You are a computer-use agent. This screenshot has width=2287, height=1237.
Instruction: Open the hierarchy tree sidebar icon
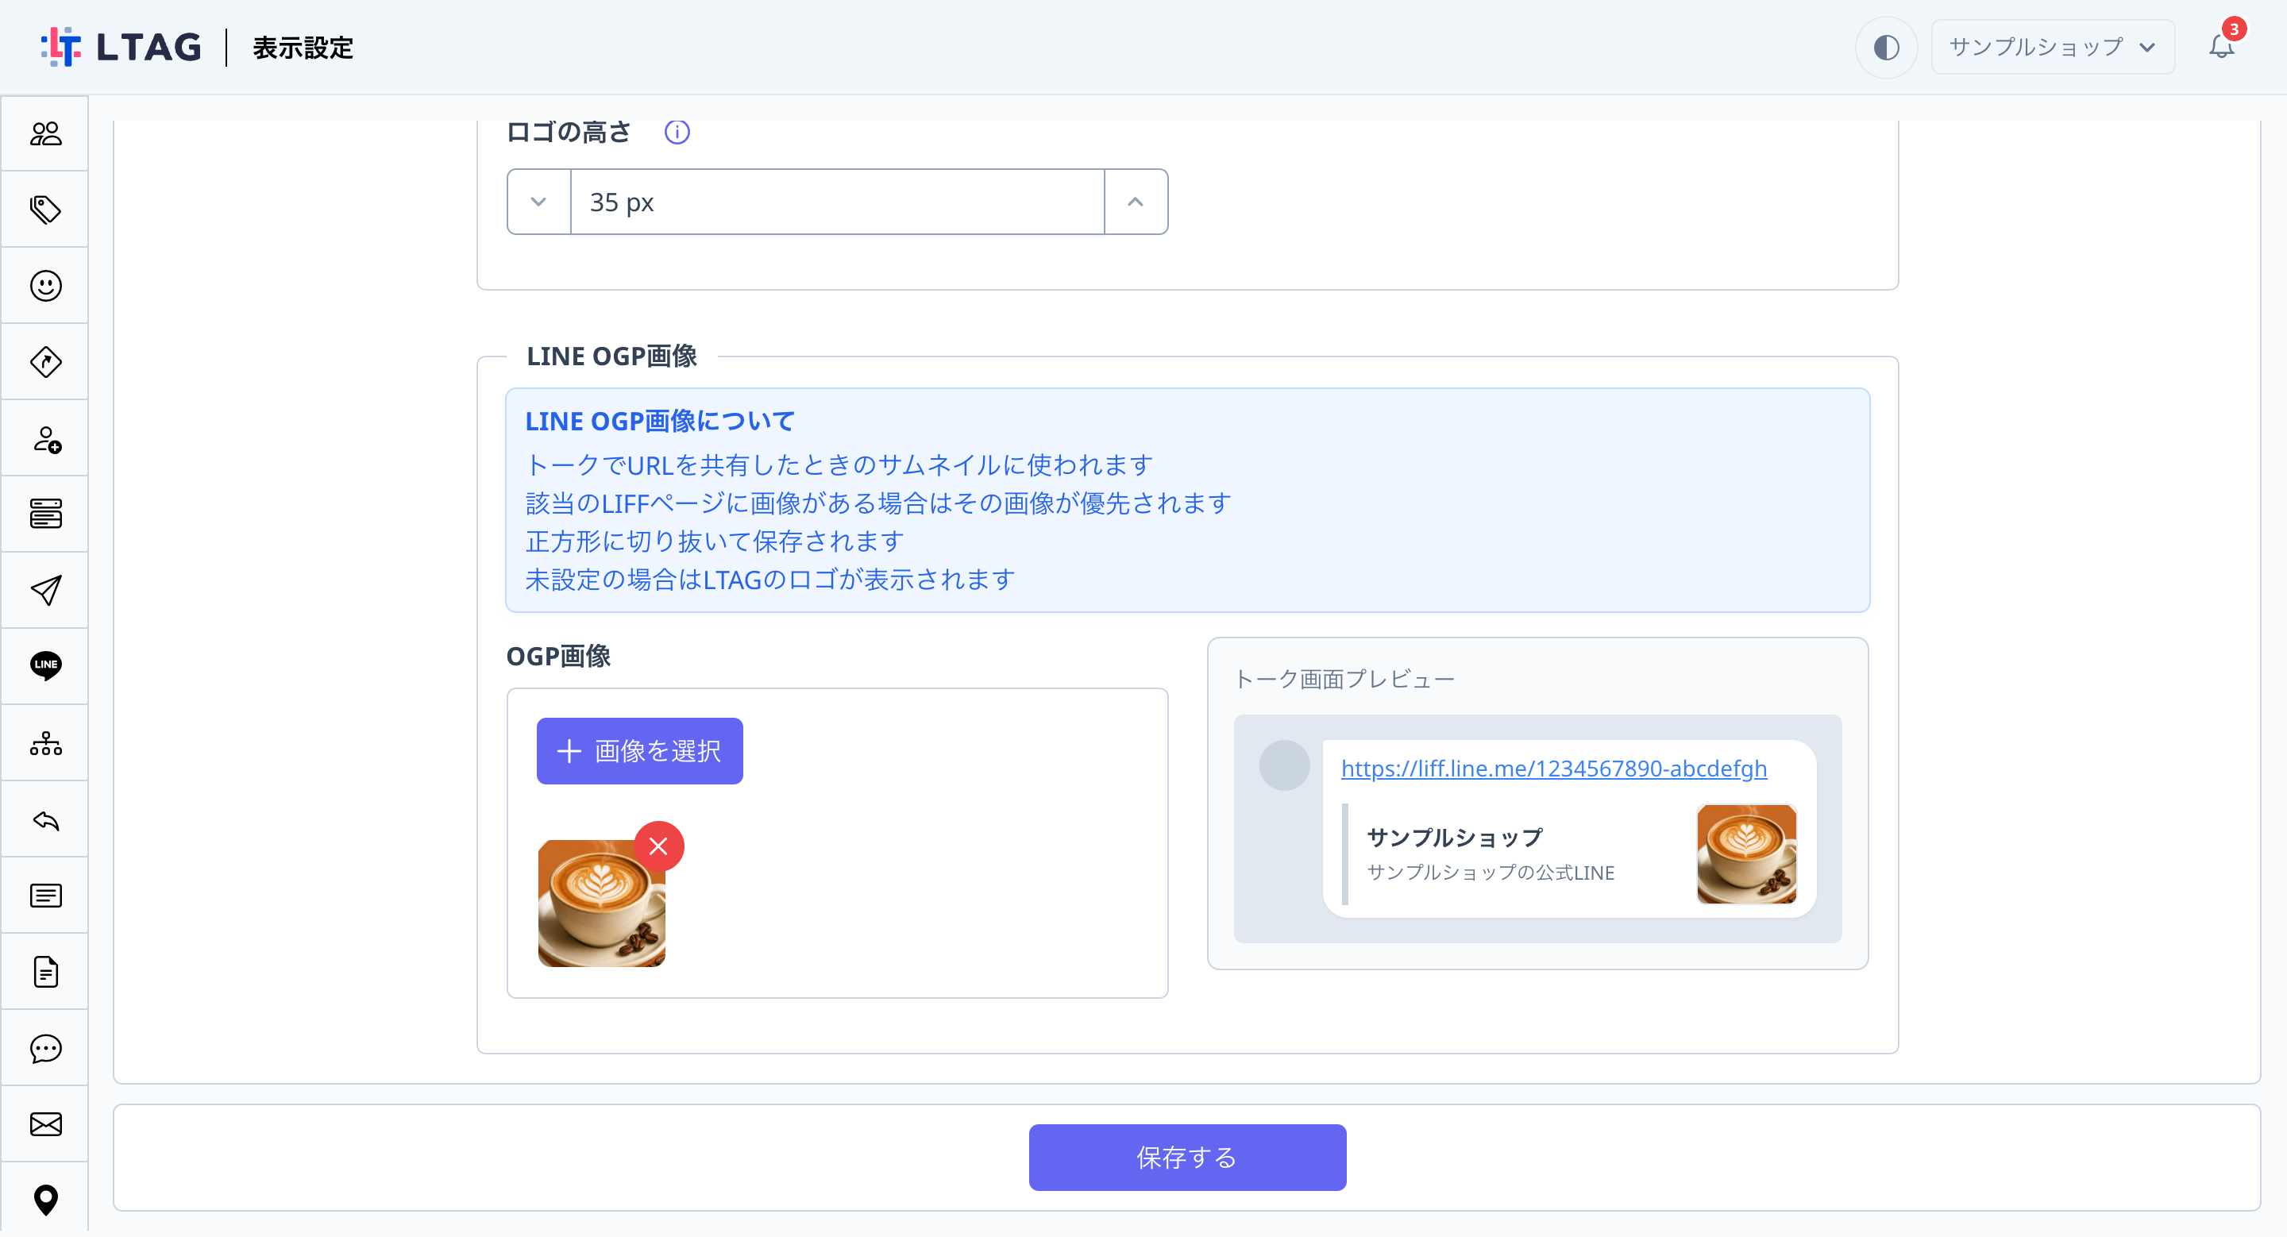pos(45,742)
